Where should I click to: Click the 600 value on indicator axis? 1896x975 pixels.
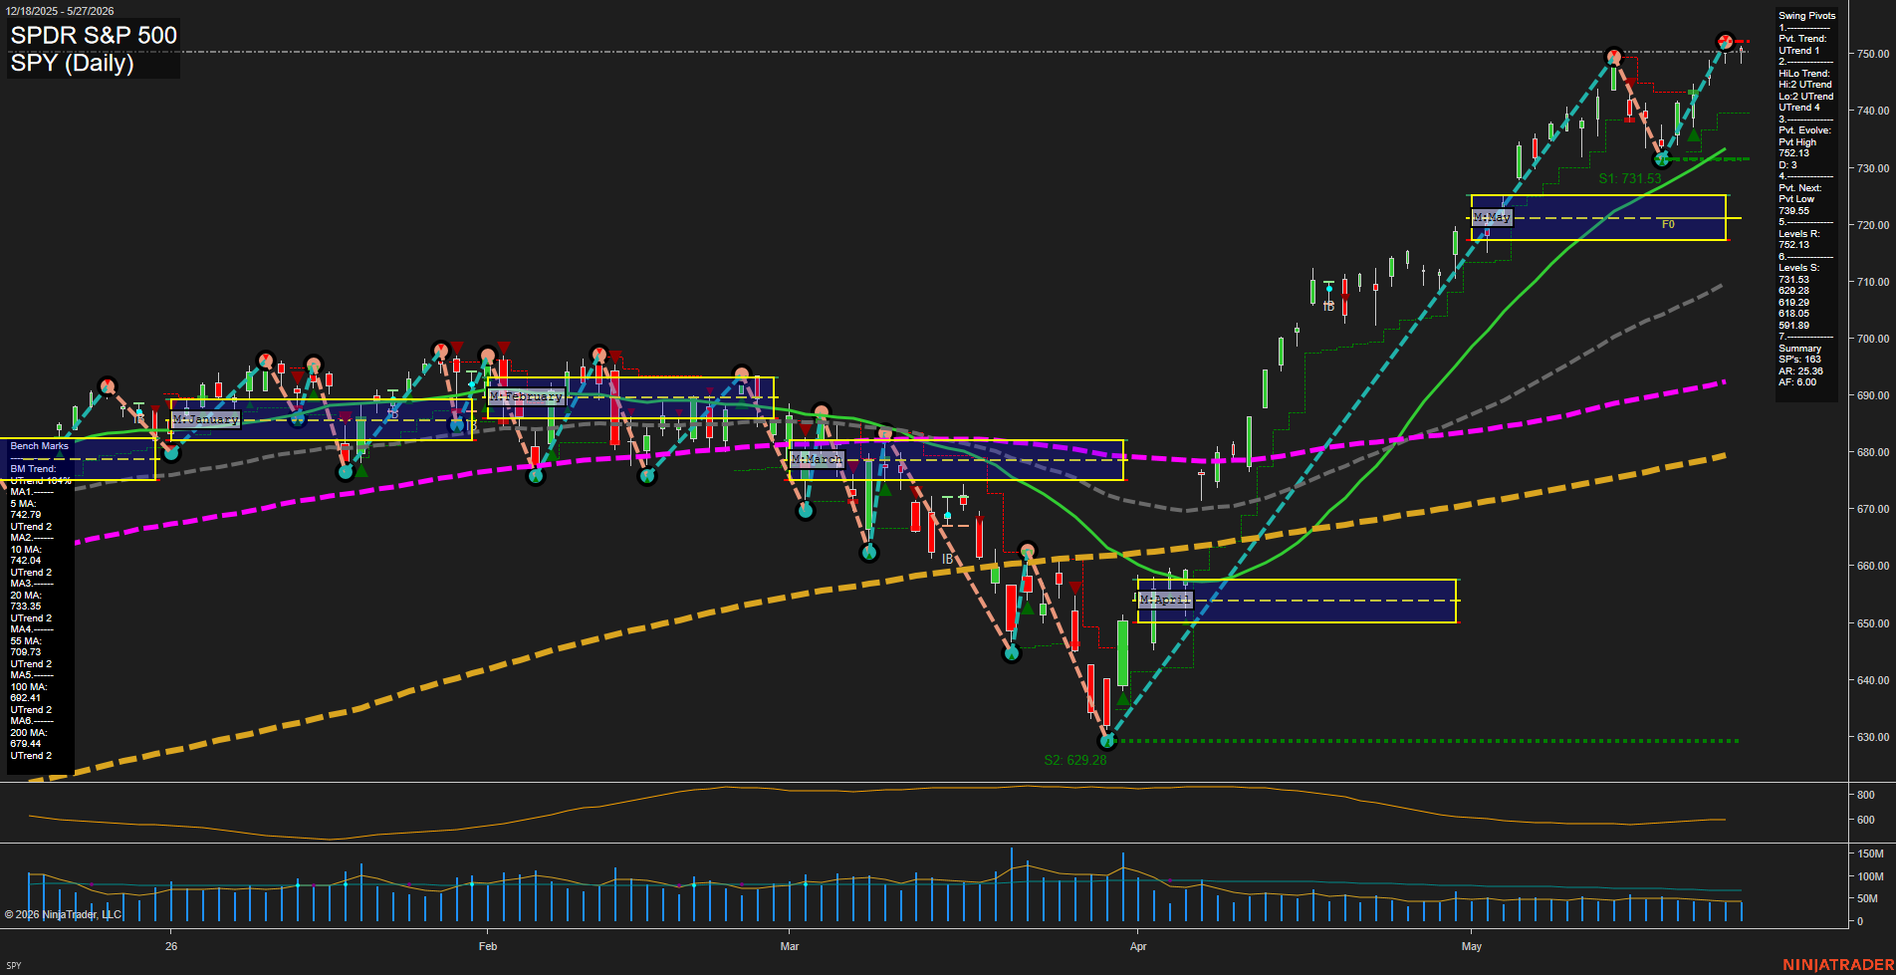click(x=1866, y=820)
